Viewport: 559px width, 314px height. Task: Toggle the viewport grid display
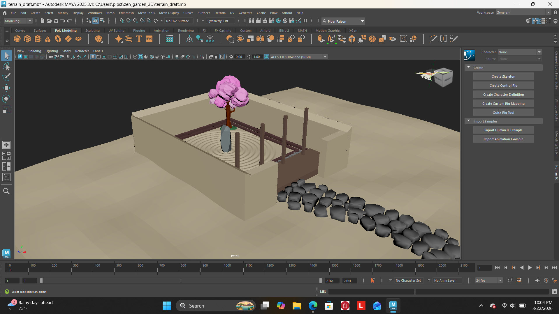(93, 57)
